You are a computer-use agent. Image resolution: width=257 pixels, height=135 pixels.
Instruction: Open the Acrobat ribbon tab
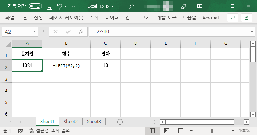point(210,18)
